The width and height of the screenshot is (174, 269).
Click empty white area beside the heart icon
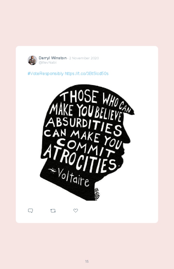click(111, 211)
